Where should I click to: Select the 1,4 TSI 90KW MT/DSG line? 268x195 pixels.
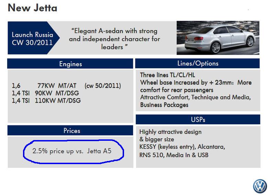click(45, 93)
